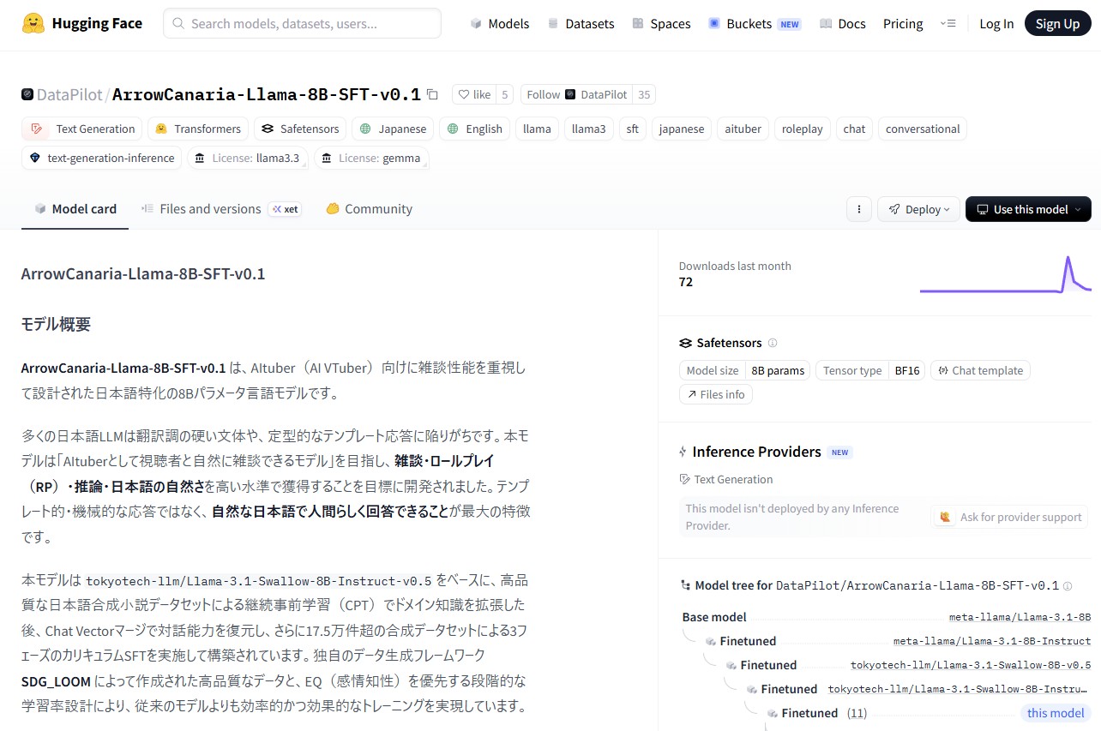
Task: Open the three-dot more options button
Action: click(x=859, y=209)
